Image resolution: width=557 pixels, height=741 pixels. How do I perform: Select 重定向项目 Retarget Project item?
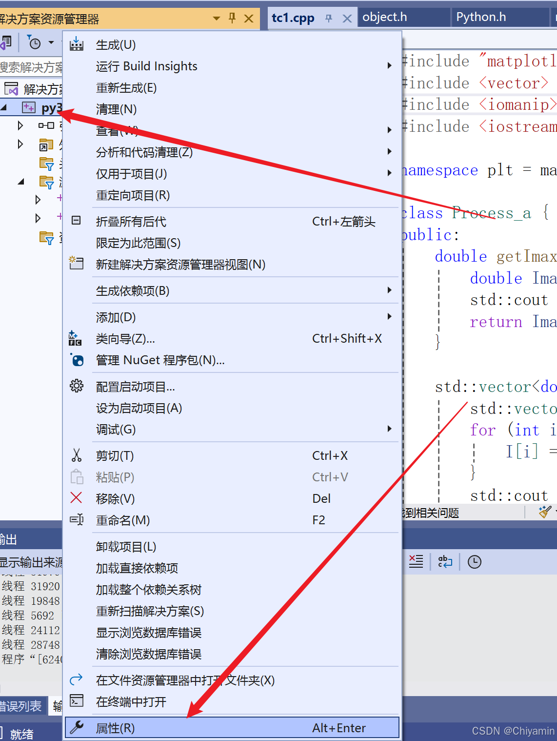pos(232,195)
